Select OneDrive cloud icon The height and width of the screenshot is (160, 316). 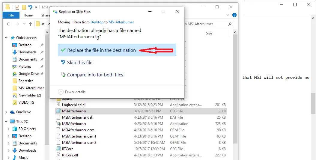(12, 112)
